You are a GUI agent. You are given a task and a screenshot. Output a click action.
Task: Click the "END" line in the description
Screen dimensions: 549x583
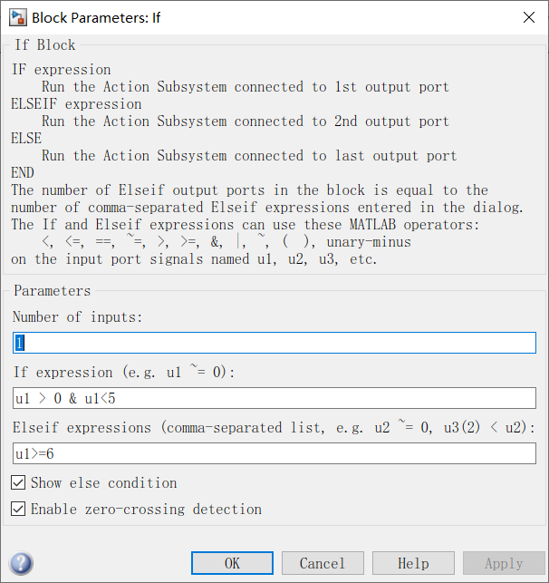tap(24, 173)
